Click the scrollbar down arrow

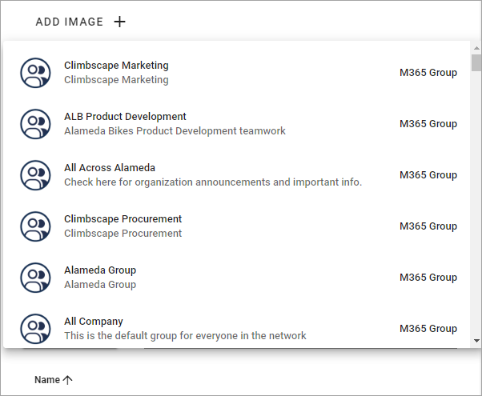tap(476, 340)
